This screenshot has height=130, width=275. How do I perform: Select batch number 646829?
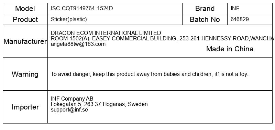[x=240, y=19]
